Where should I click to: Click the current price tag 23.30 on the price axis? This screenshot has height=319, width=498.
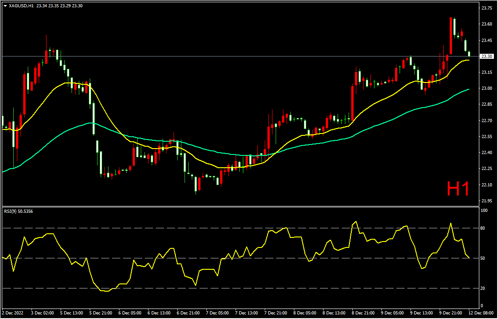point(487,56)
